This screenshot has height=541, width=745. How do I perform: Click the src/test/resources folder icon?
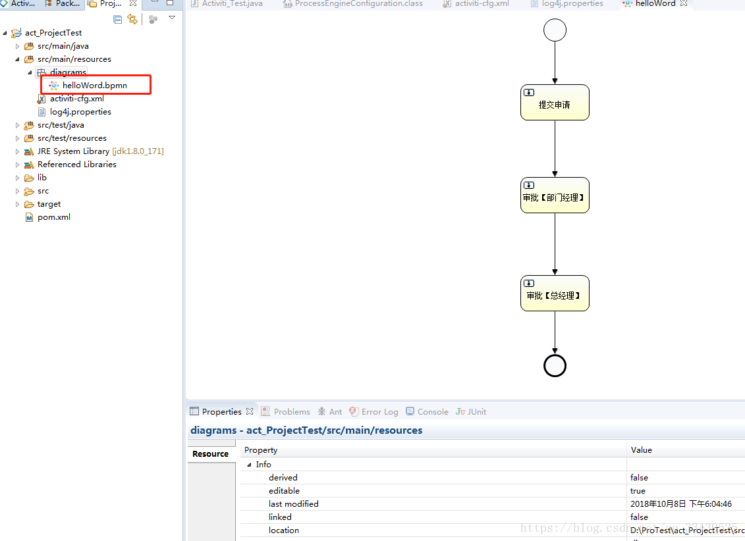(x=29, y=139)
